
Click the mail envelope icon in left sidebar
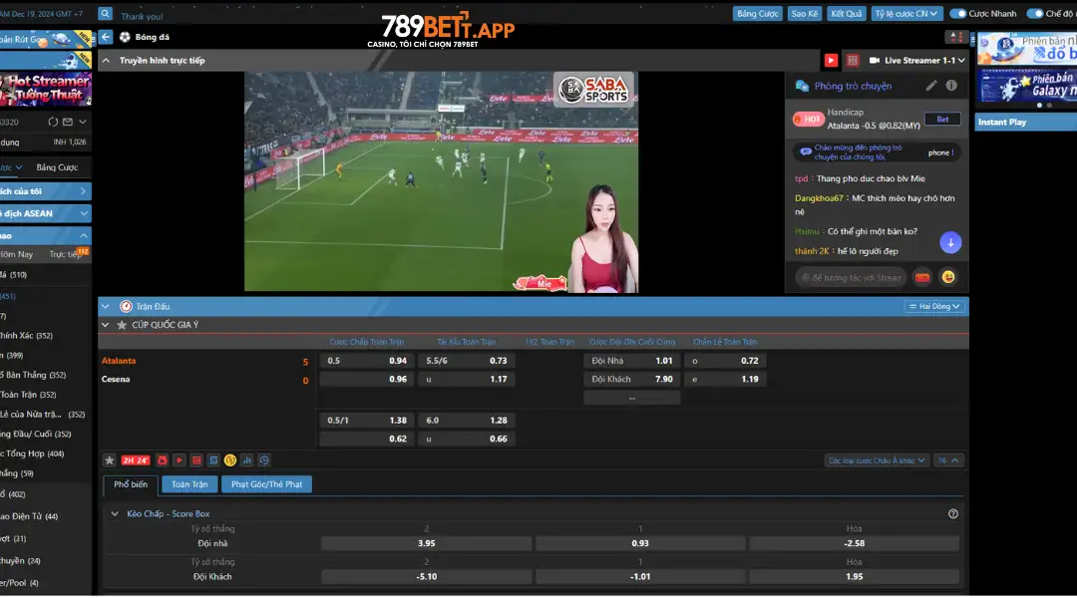click(x=68, y=122)
